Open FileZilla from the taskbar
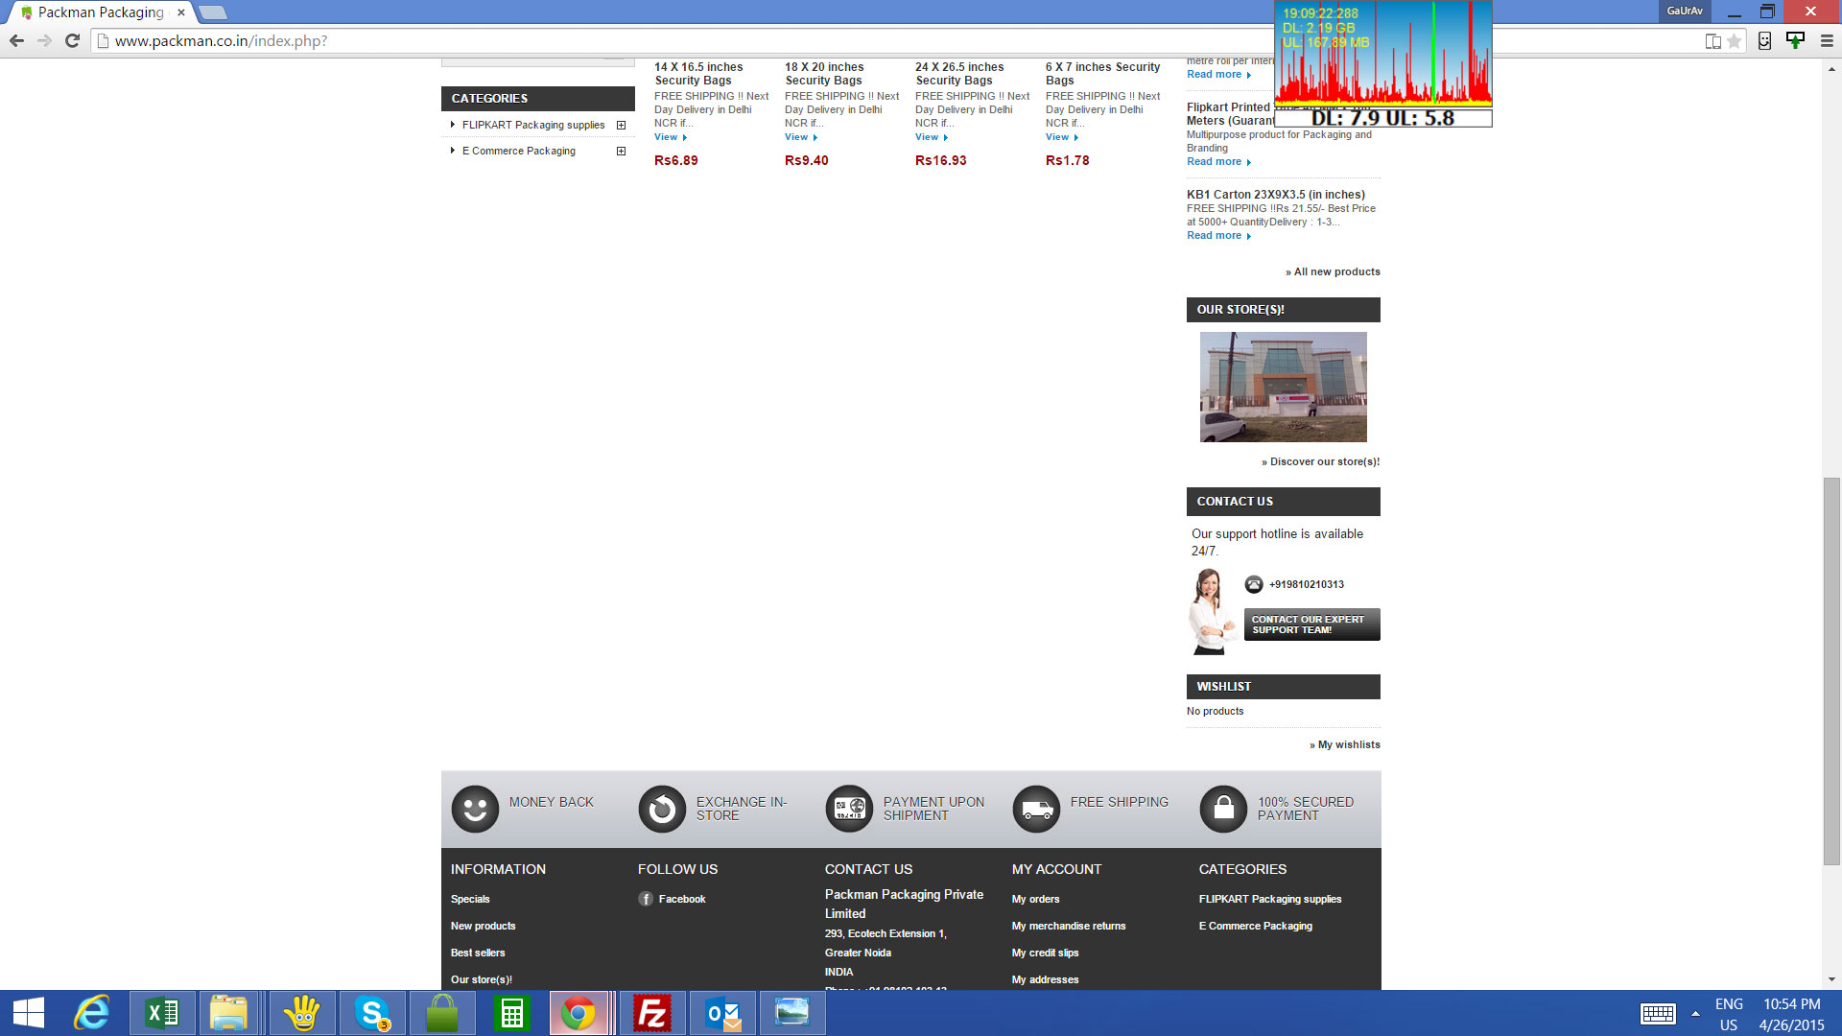This screenshot has height=1036, width=1842. point(652,1013)
